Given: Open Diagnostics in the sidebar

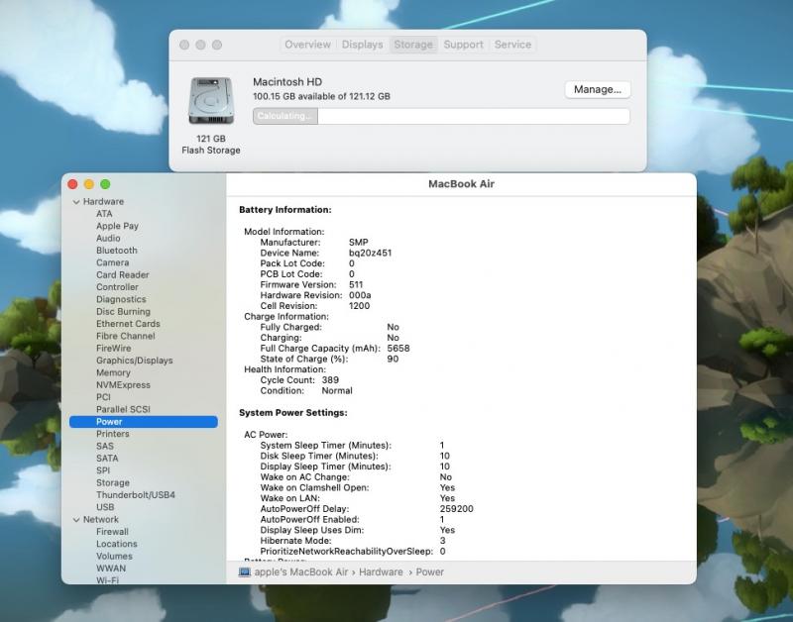Looking at the screenshot, I should pos(121,299).
